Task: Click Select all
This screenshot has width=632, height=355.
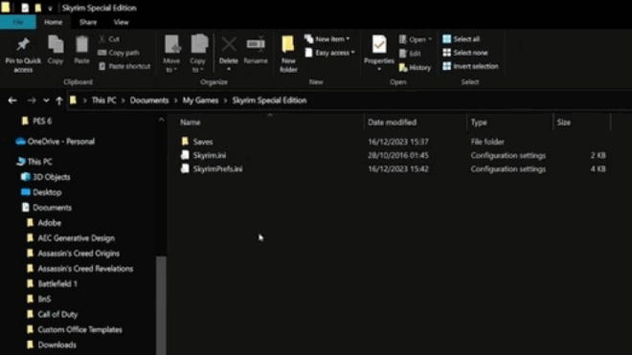Action: tap(462, 39)
